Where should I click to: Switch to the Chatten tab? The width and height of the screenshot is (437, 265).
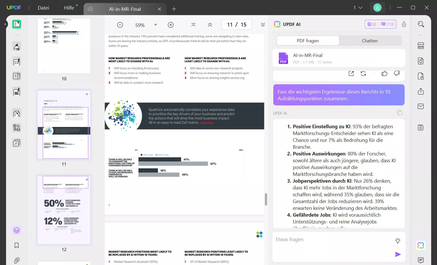point(370,41)
